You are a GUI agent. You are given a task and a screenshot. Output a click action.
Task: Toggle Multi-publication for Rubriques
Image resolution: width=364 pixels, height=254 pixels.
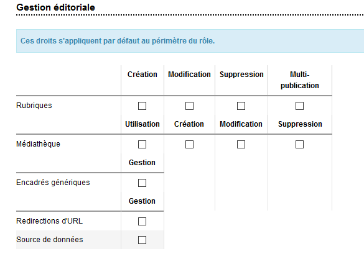(299, 106)
